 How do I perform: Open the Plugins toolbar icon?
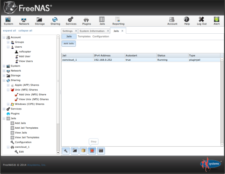86,21
